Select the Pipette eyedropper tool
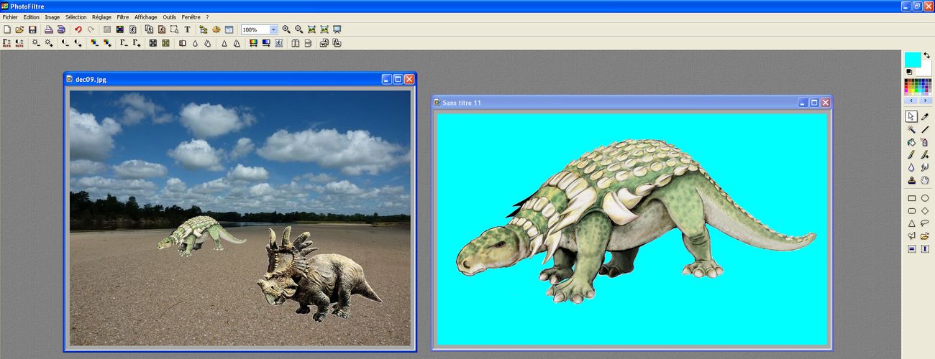 tap(925, 116)
